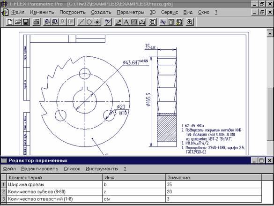274x206 pixels.
Task: Click the Zoom magnifier icon
Action: (x=190, y=22)
